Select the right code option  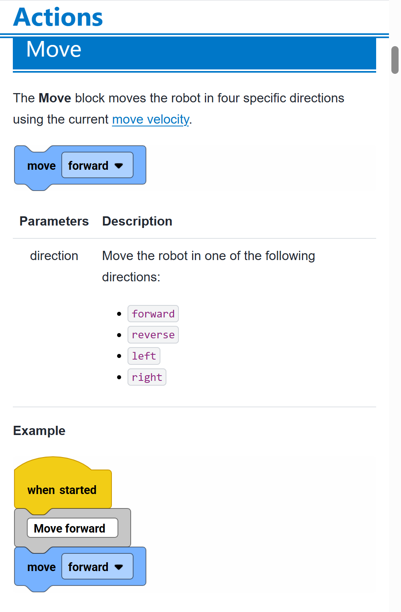(147, 377)
